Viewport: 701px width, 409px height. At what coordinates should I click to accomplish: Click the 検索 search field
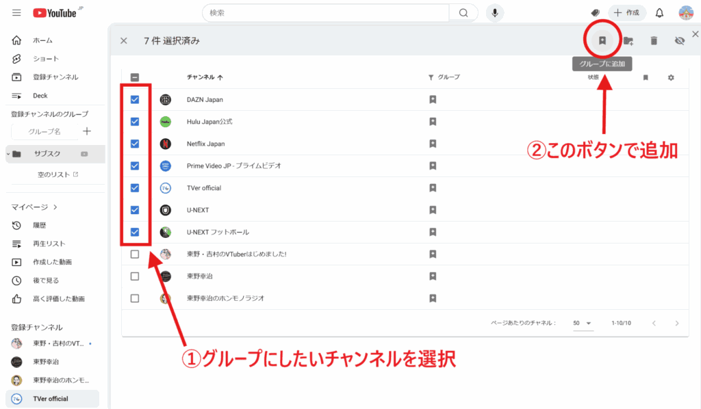point(326,13)
